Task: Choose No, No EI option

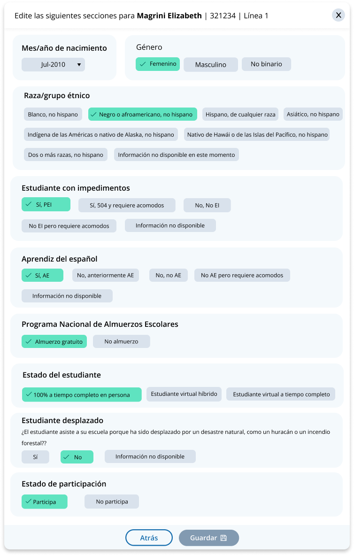Action: tap(207, 205)
